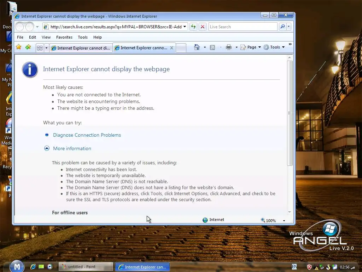This screenshot has width=362, height=272.
Task: Show more command bar items chevron
Action: [290, 44]
